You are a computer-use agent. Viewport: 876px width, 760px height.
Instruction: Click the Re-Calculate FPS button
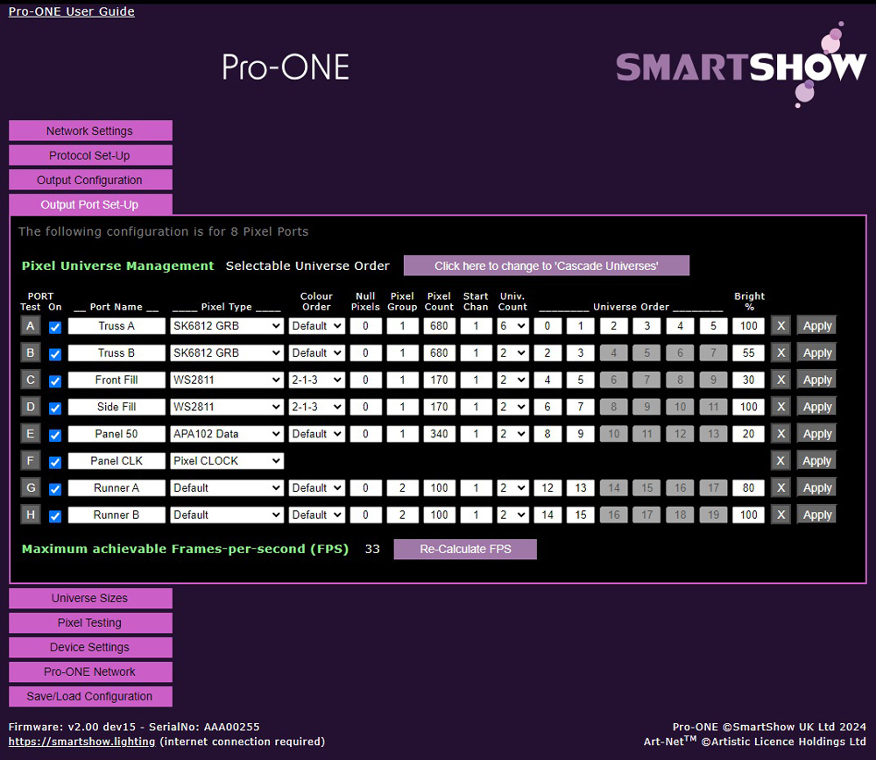point(465,549)
